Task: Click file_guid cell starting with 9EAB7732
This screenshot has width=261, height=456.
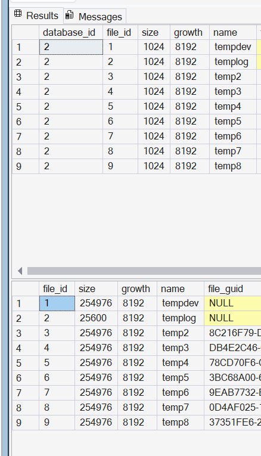Action: pos(232,393)
